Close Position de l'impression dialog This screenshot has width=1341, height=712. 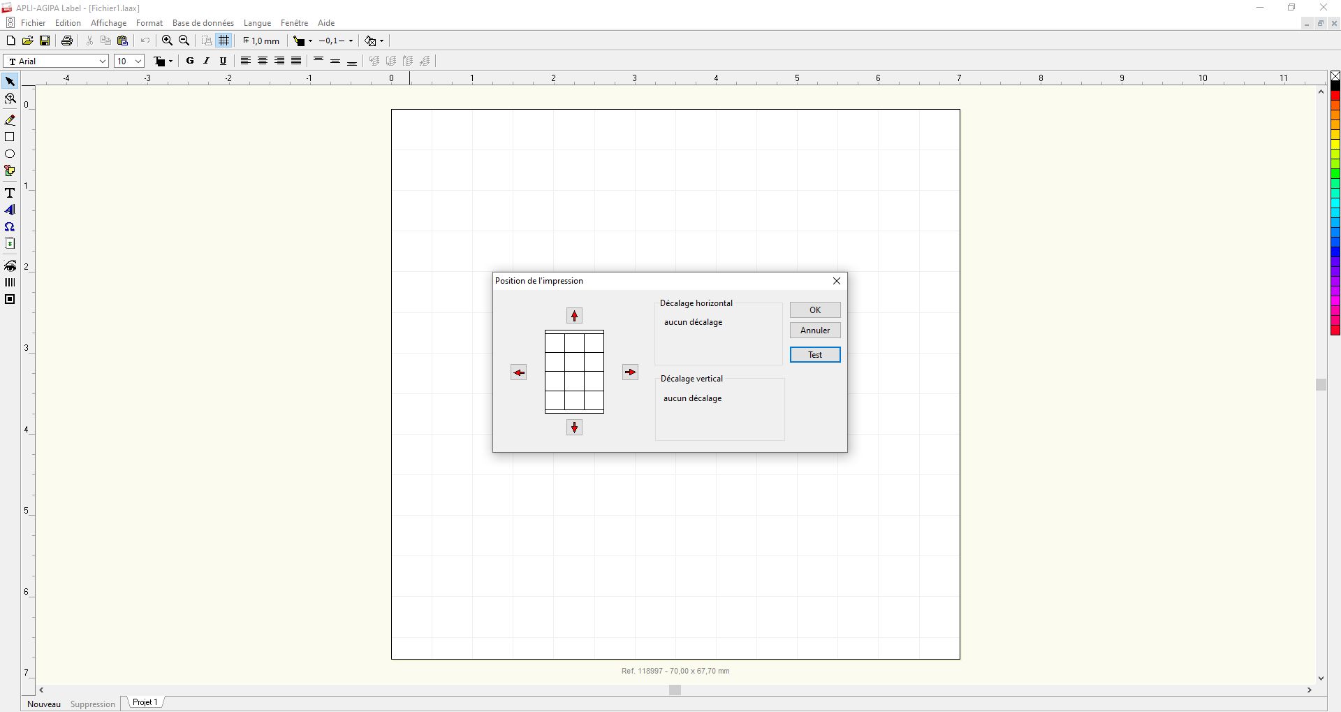837,281
